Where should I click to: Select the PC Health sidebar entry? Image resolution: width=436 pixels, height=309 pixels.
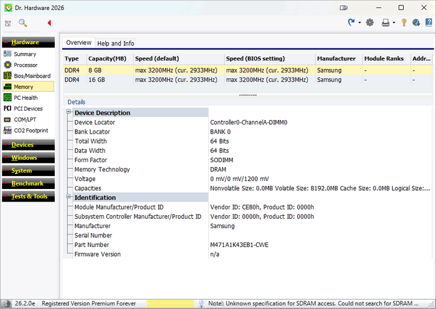click(x=26, y=98)
